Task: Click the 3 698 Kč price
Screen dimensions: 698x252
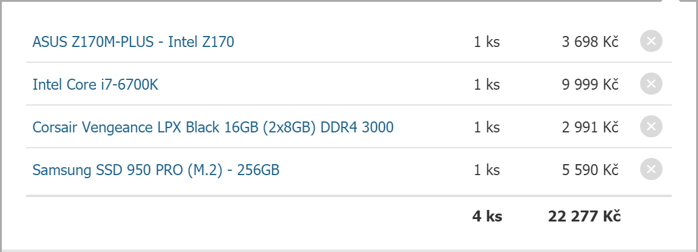Action: pyautogui.click(x=590, y=42)
